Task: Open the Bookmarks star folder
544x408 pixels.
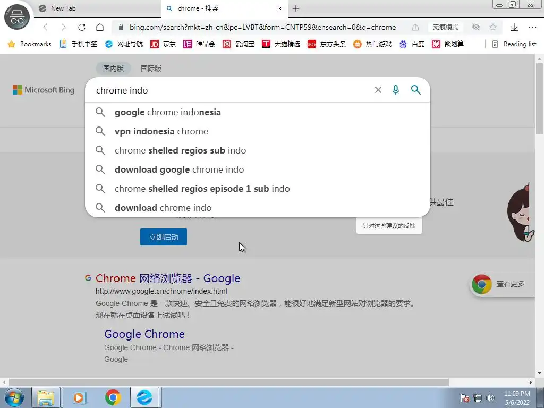Action: click(30, 44)
